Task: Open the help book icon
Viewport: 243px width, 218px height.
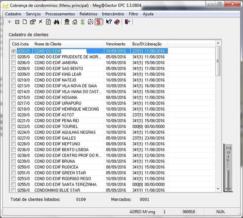Action: click(x=117, y=22)
